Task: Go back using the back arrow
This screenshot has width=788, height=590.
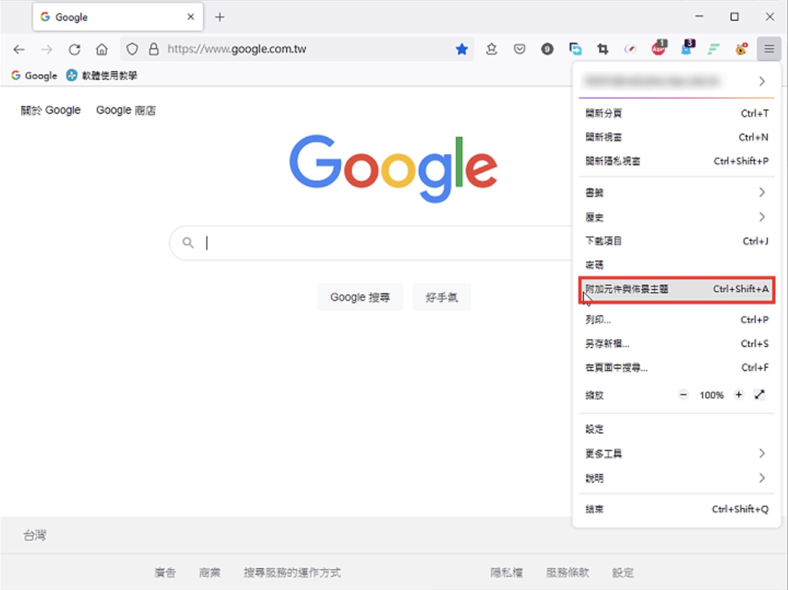Action: [x=19, y=49]
